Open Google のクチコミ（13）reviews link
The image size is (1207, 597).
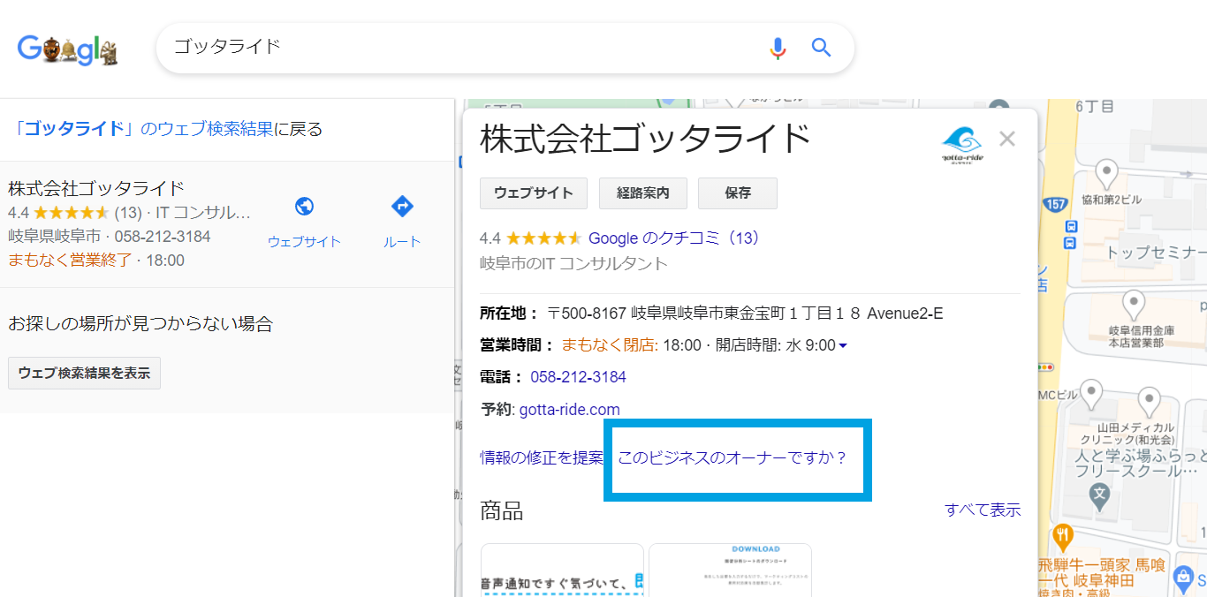(x=675, y=238)
